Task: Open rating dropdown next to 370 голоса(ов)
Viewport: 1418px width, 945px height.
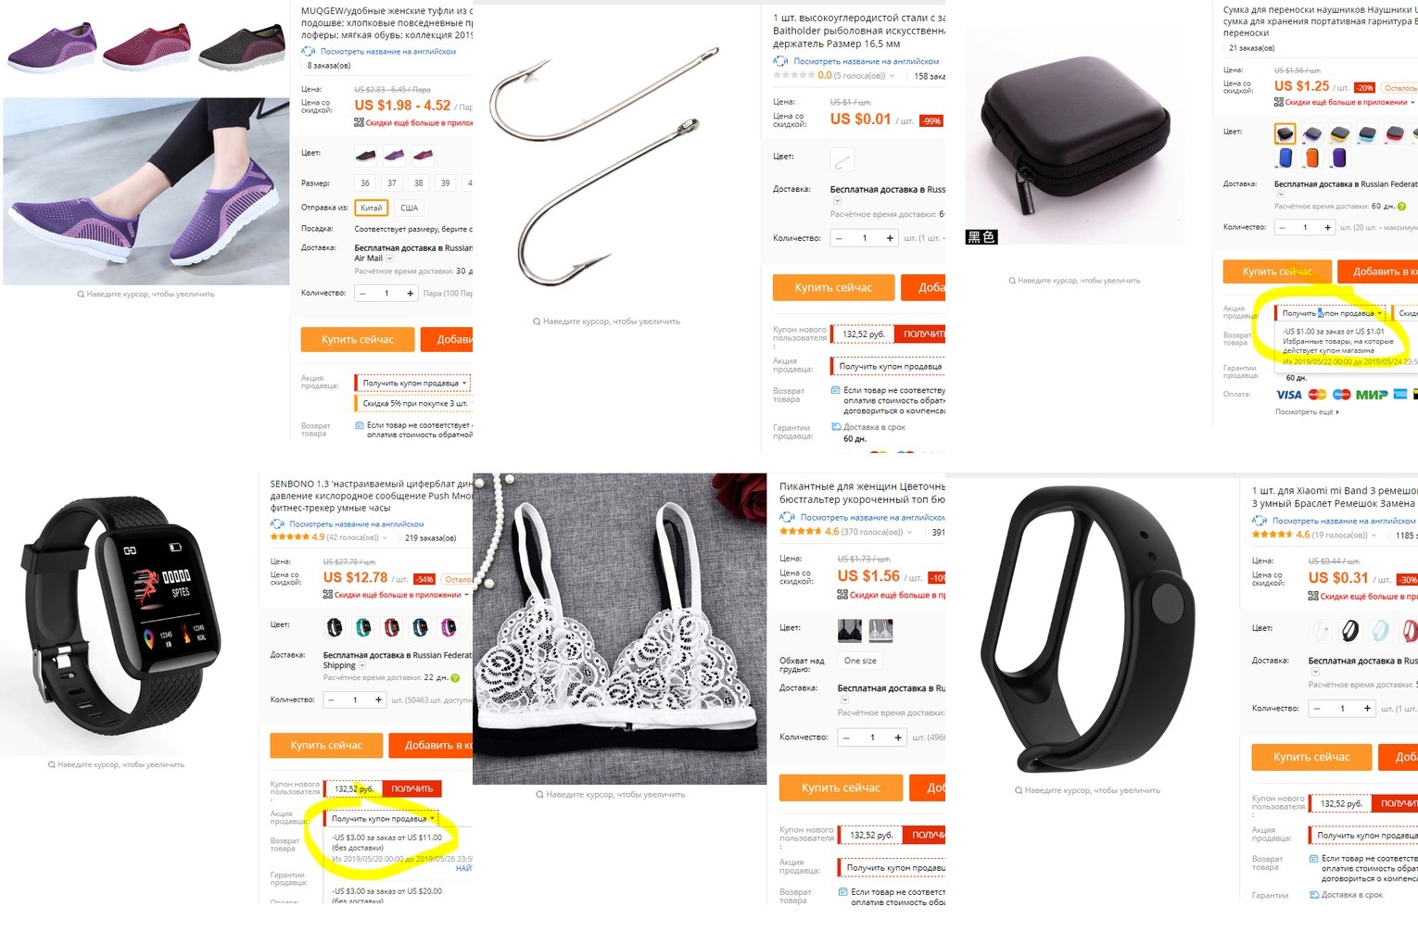Action: (910, 532)
